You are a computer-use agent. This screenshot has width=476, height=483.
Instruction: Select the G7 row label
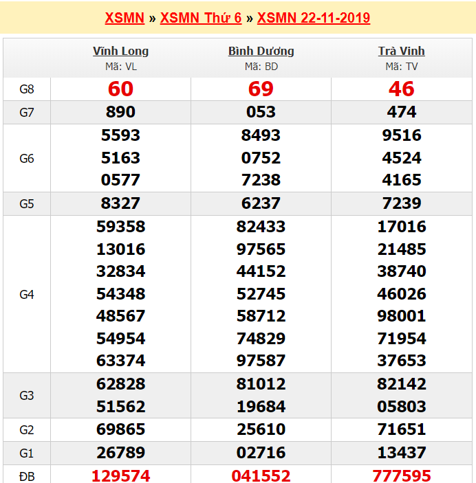[27, 113]
